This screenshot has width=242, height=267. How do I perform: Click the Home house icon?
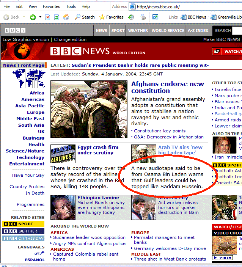pyautogui.click(x=66, y=17)
